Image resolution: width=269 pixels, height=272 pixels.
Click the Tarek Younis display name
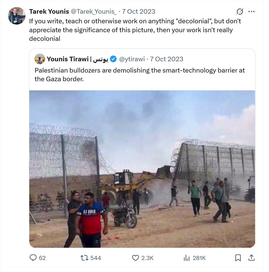coord(49,11)
